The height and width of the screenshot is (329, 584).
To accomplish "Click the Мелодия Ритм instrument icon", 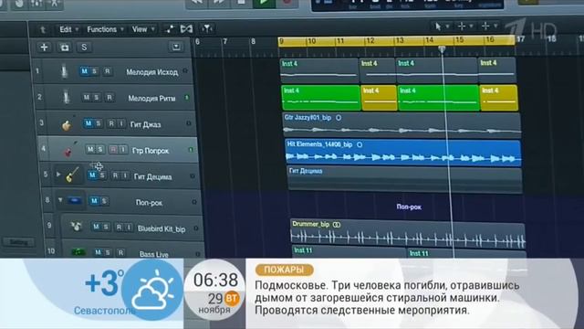I will [x=66, y=98].
